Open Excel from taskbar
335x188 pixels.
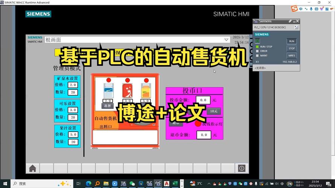[175, 183]
